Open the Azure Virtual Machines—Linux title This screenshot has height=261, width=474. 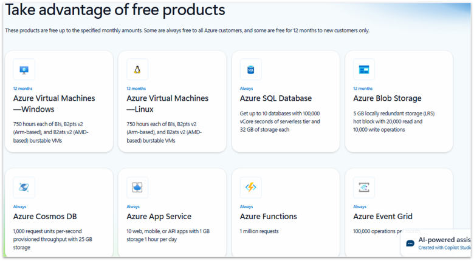click(167, 104)
